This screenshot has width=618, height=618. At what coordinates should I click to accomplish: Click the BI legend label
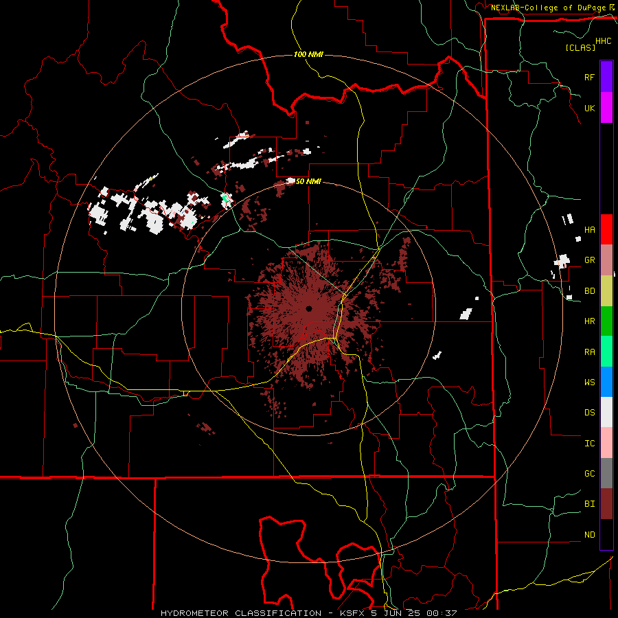[589, 504]
